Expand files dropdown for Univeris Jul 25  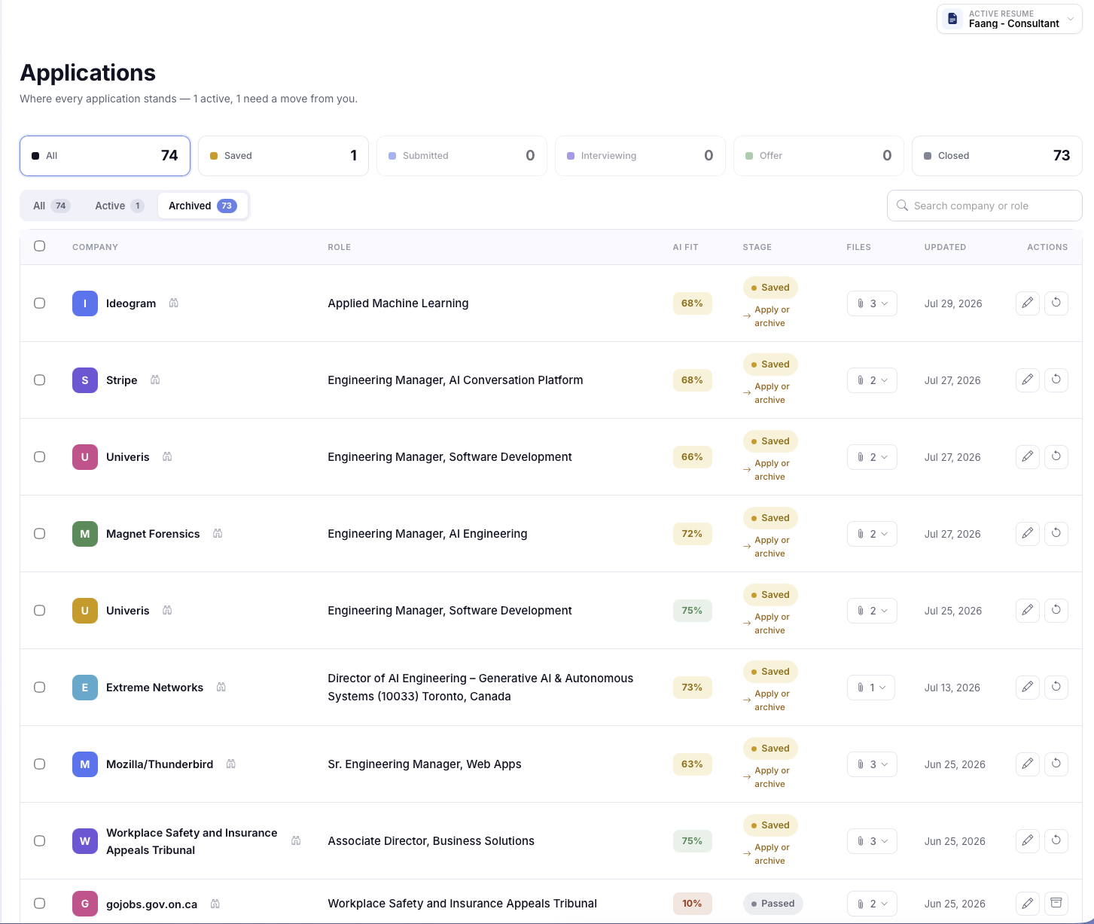(872, 611)
